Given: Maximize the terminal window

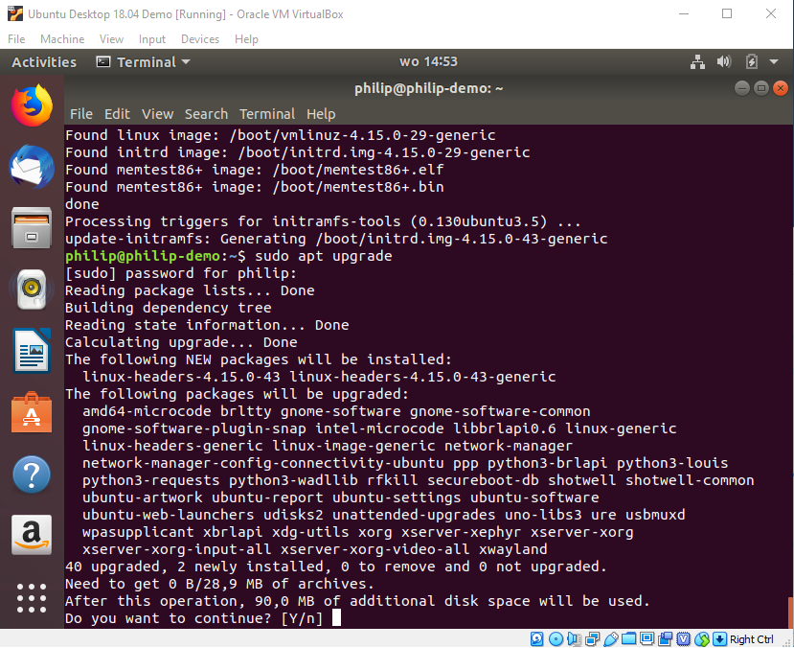Looking at the screenshot, I should coord(761,88).
